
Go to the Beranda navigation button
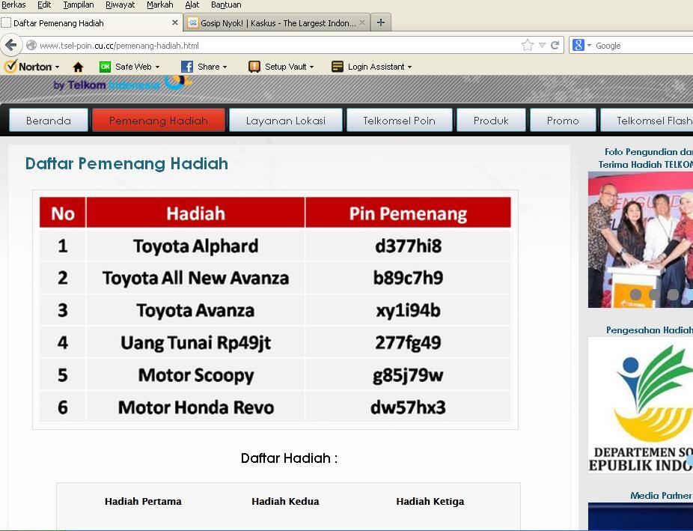(x=49, y=121)
